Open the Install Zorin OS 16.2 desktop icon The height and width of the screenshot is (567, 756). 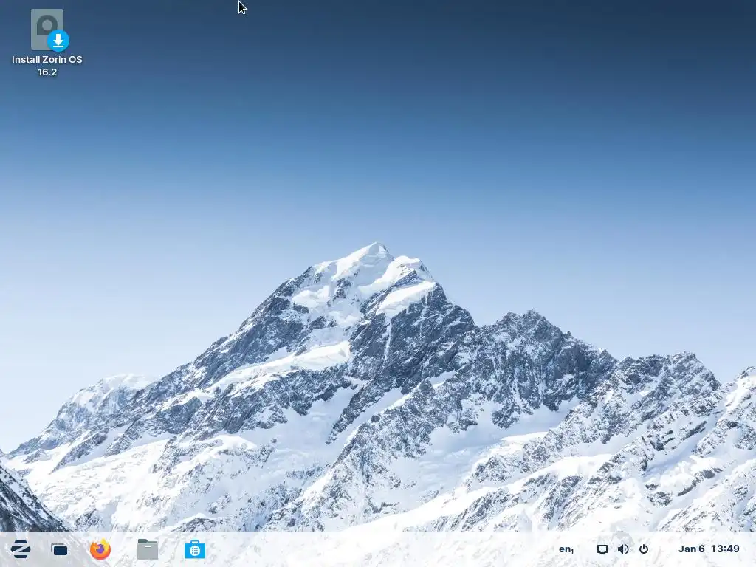(x=47, y=42)
